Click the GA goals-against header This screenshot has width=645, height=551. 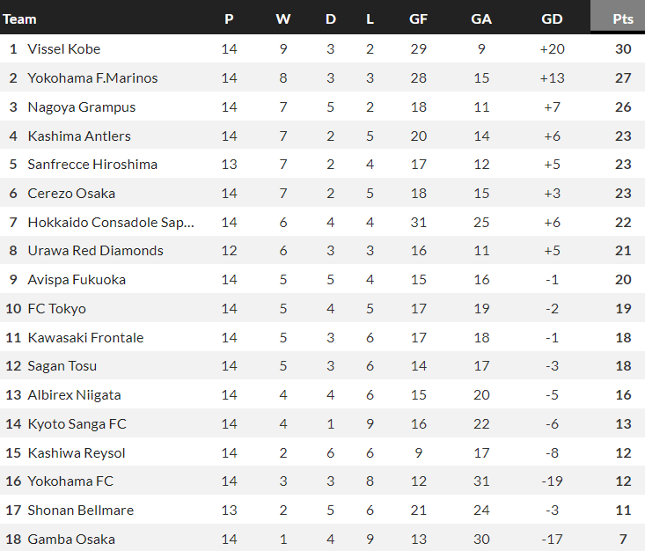tap(481, 18)
